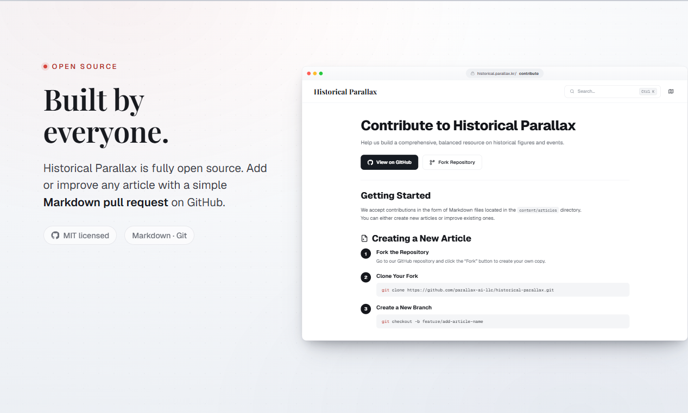This screenshot has width=688, height=413.
Task: Click the Getting Started heading
Action: (x=395, y=195)
